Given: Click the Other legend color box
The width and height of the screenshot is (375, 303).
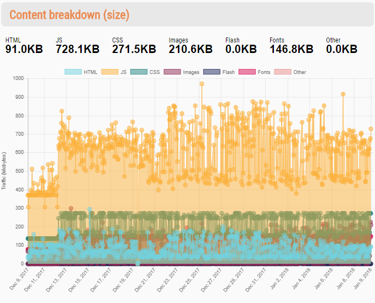Looking at the screenshot, I should coord(283,72).
